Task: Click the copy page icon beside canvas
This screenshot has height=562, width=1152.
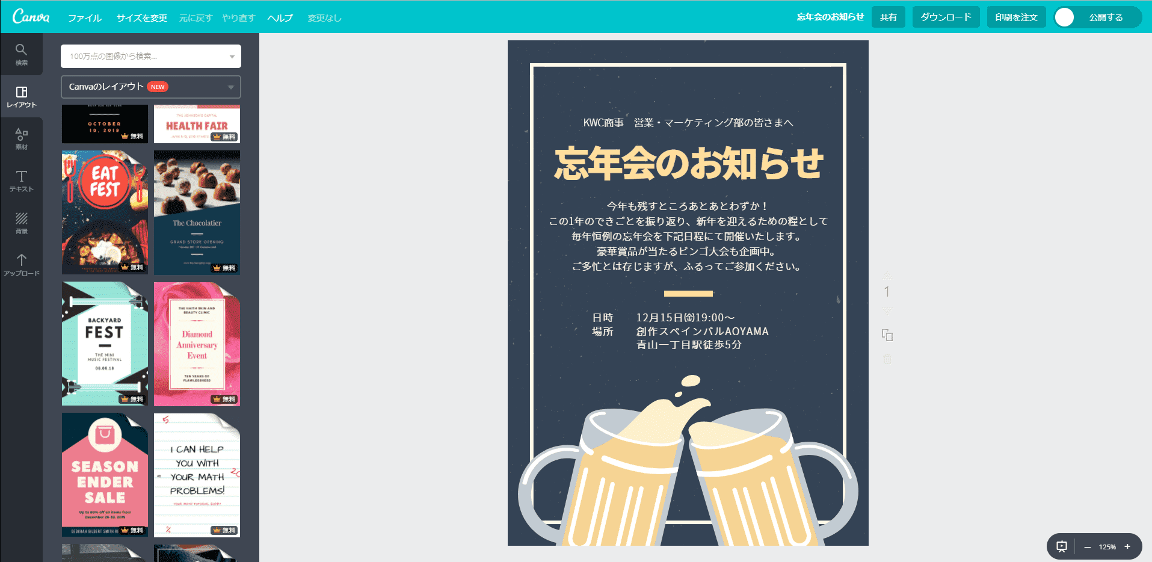Action: (x=887, y=335)
